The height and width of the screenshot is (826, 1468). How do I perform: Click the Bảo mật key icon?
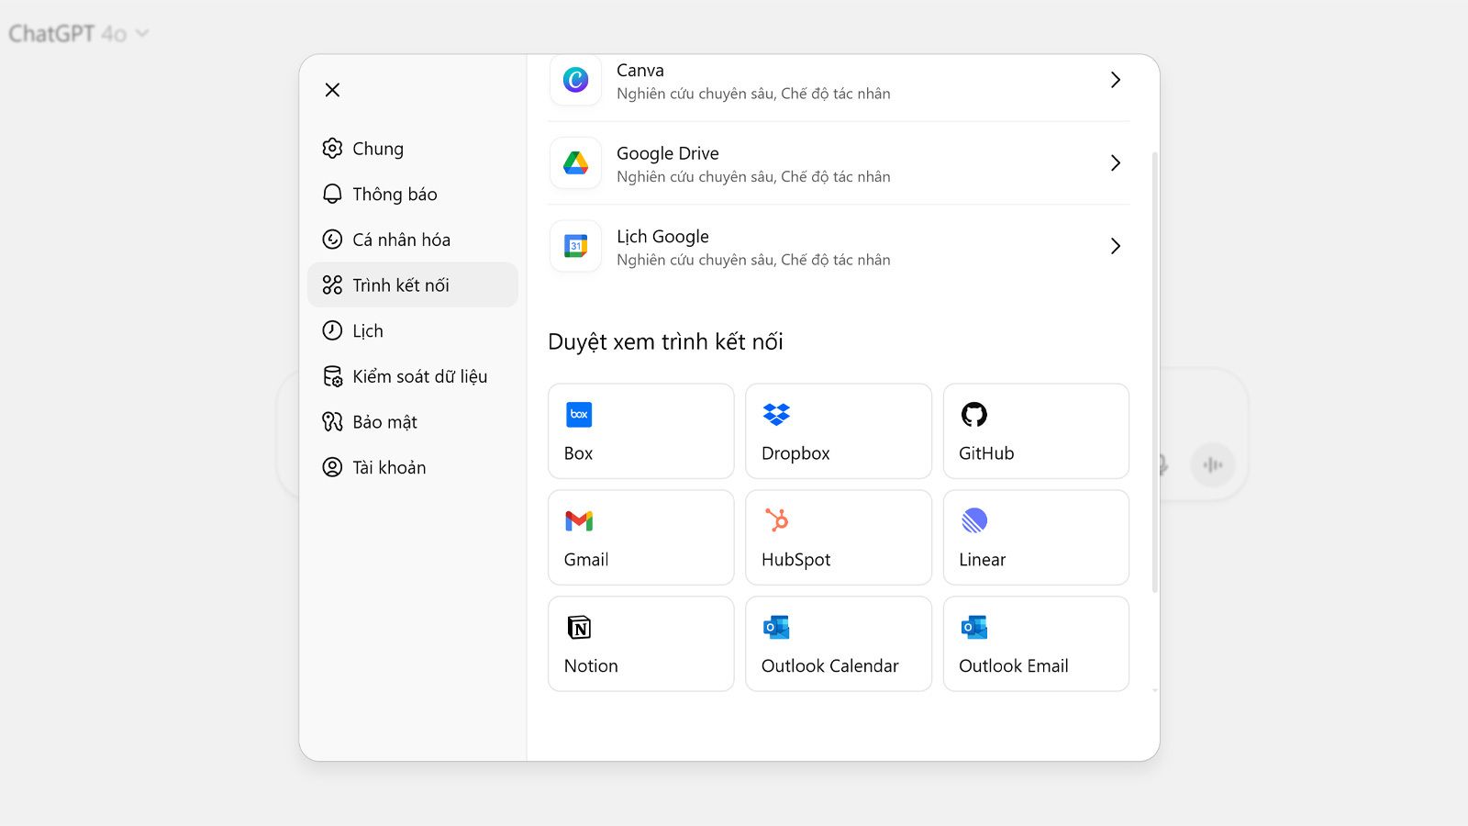(332, 422)
